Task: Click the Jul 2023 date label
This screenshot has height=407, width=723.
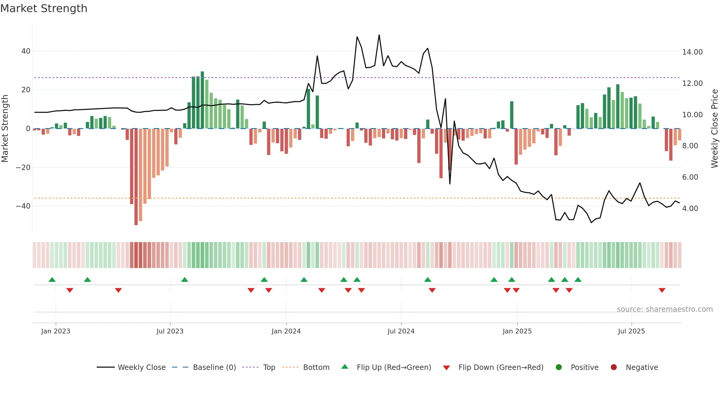Action: (170, 331)
